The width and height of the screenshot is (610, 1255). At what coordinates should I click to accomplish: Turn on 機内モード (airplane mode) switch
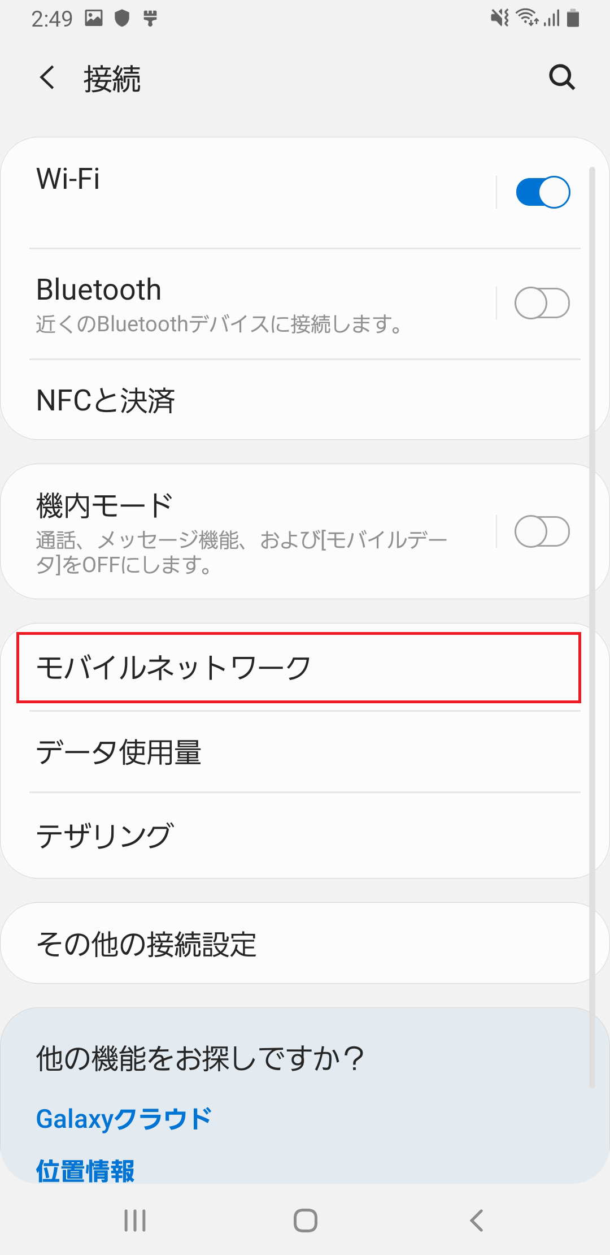coord(543,530)
